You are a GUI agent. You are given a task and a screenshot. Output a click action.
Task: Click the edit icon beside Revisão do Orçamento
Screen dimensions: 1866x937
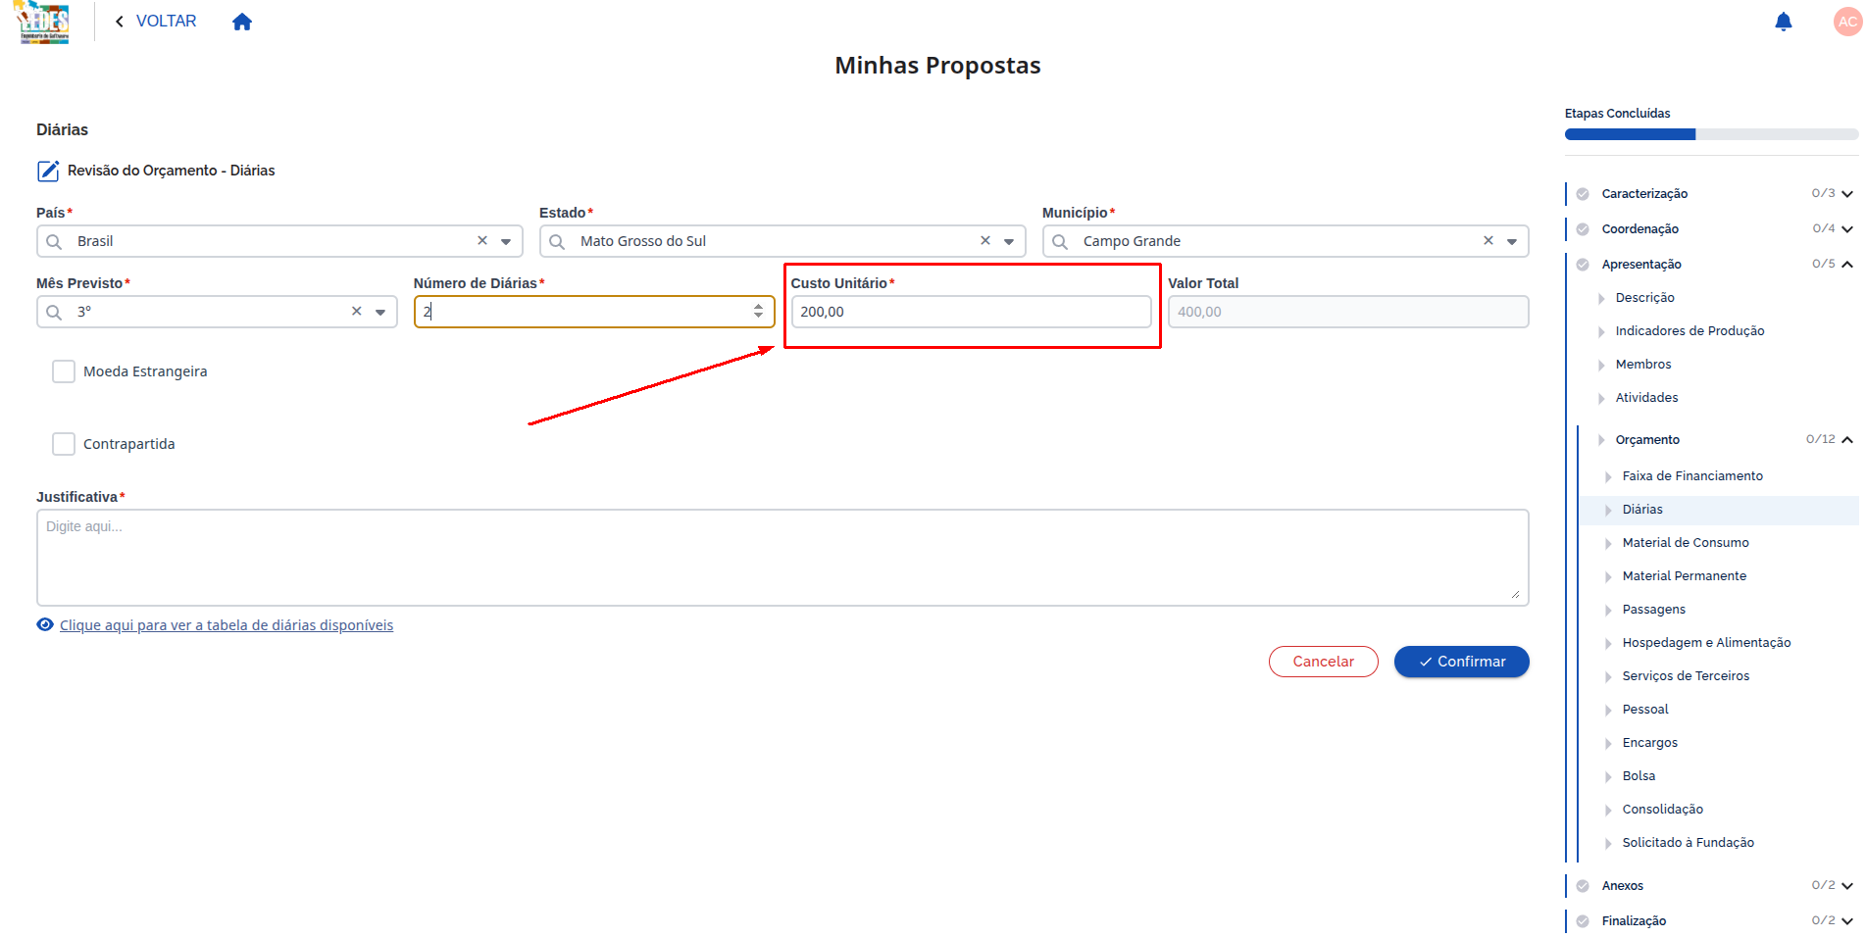tap(48, 171)
